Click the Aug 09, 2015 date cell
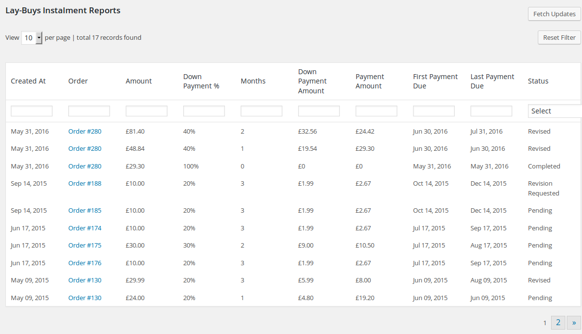The height and width of the screenshot is (334, 582). click(x=489, y=280)
